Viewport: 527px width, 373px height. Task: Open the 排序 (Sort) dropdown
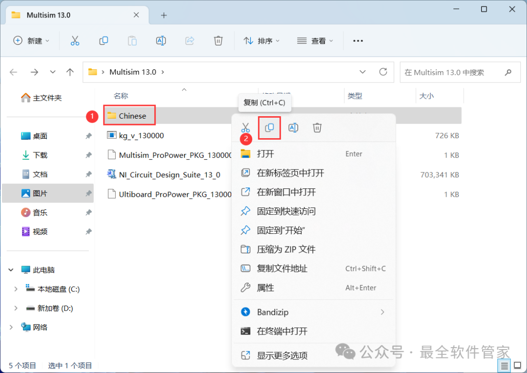click(x=262, y=41)
